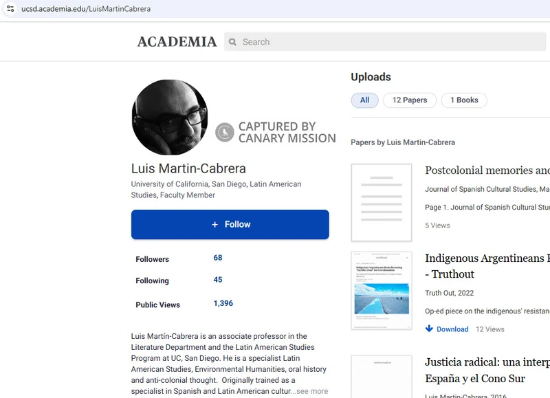550x398 pixels.
Task: Click the plus icon on Follow button
Action: 215,224
